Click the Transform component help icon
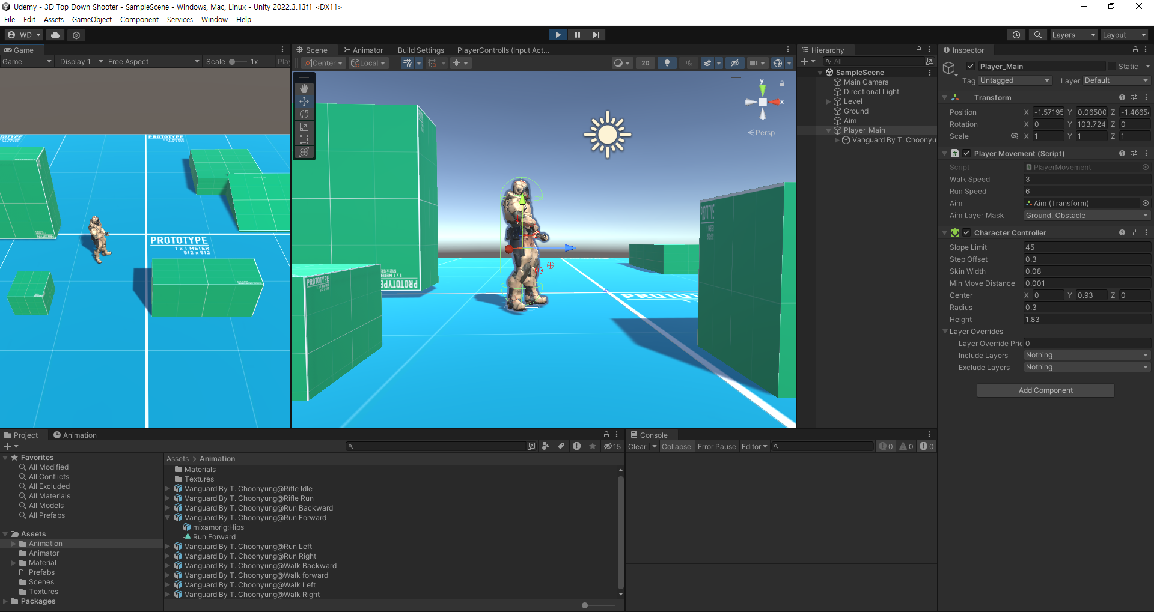 click(1122, 97)
